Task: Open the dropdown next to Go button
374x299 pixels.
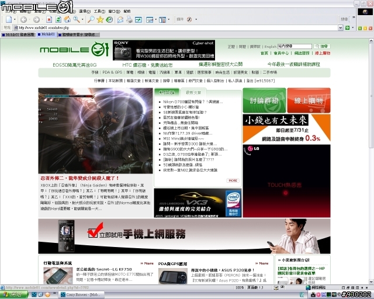Action: [x=353, y=28]
